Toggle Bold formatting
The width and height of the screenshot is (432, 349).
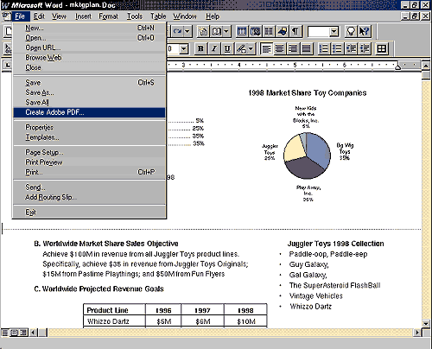(x=200, y=48)
